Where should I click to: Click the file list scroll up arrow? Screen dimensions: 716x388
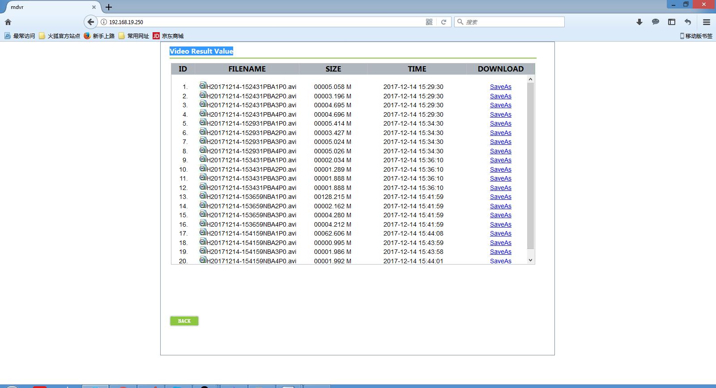coord(531,79)
